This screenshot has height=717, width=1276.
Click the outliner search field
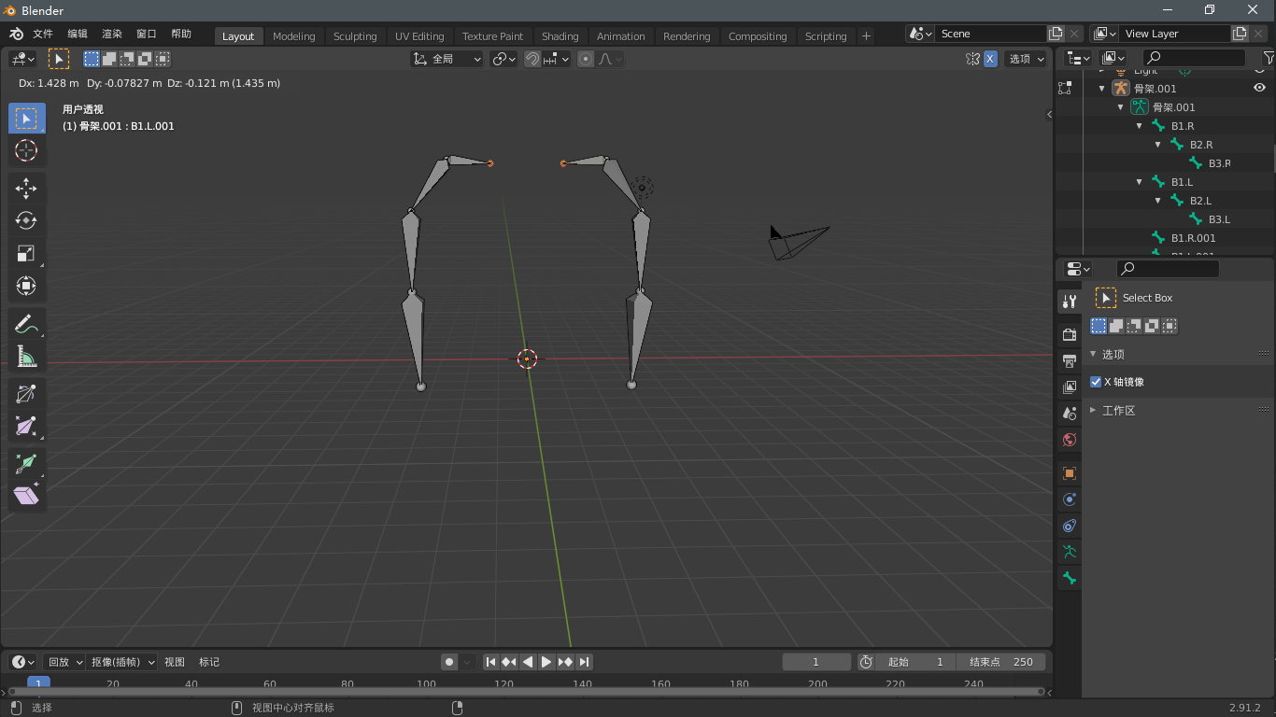[1196, 57]
